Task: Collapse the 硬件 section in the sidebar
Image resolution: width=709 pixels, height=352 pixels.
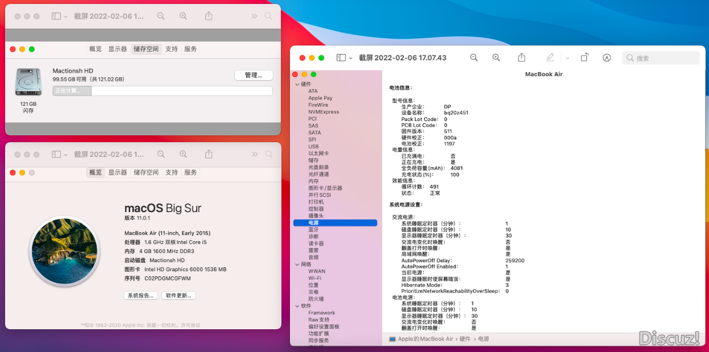Action: click(x=297, y=84)
